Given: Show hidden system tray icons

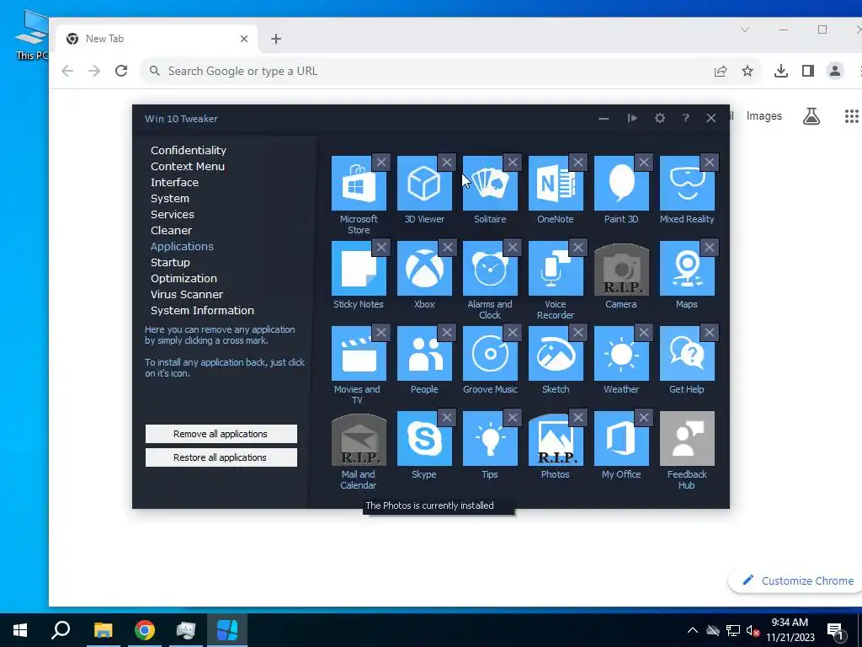Looking at the screenshot, I should click(693, 630).
